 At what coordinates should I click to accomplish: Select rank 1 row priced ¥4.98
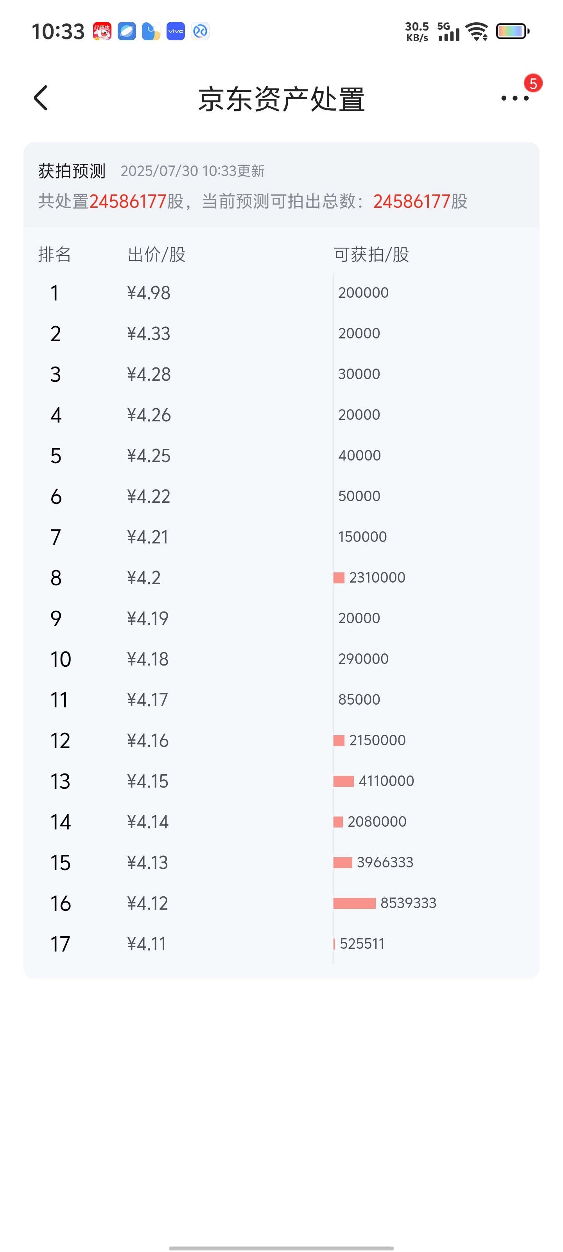[281, 293]
